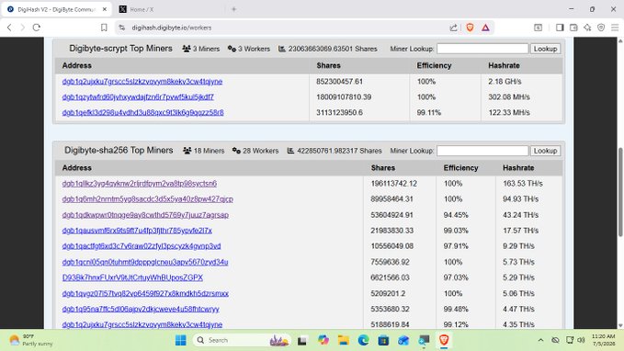Click the 94.45% efficiency cell
The height and width of the screenshot is (351, 624).
click(456, 215)
